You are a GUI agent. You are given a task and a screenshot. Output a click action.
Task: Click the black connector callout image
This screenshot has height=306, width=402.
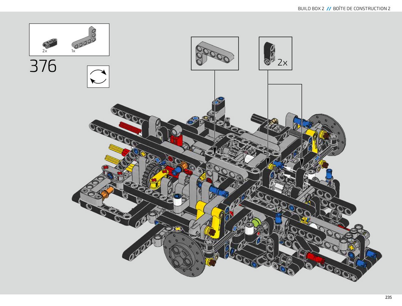pyautogui.click(x=269, y=53)
